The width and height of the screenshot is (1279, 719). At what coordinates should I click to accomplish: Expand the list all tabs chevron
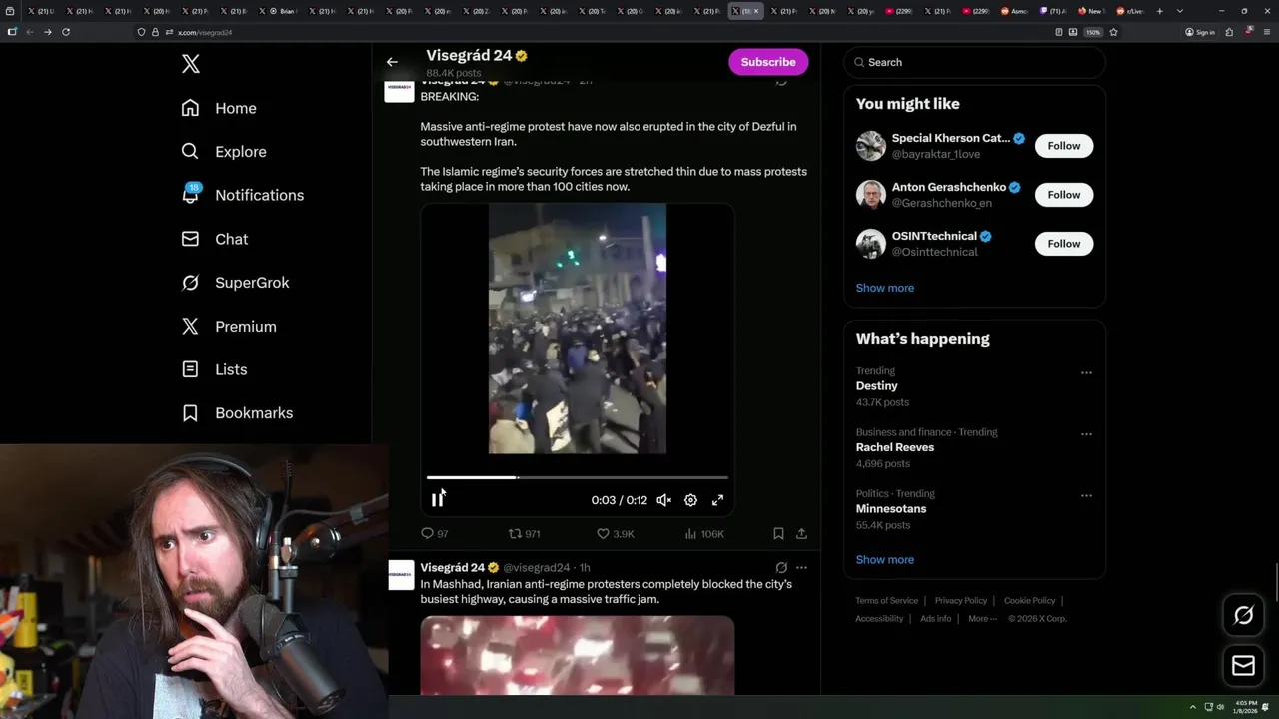pos(1180,11)
